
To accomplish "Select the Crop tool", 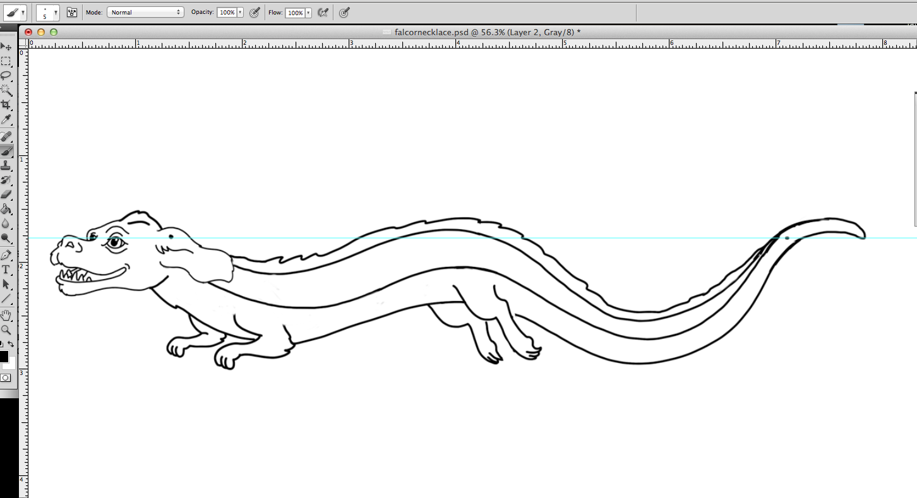I will 6,105.
